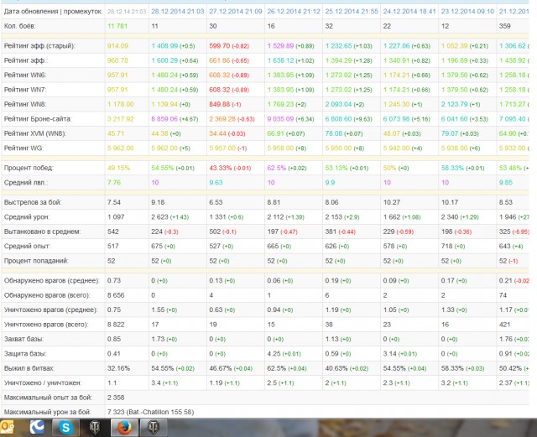The height and width of the screenshot is (437, 537).
Task: Select the red win percent 43.33%
Action: 220,168
